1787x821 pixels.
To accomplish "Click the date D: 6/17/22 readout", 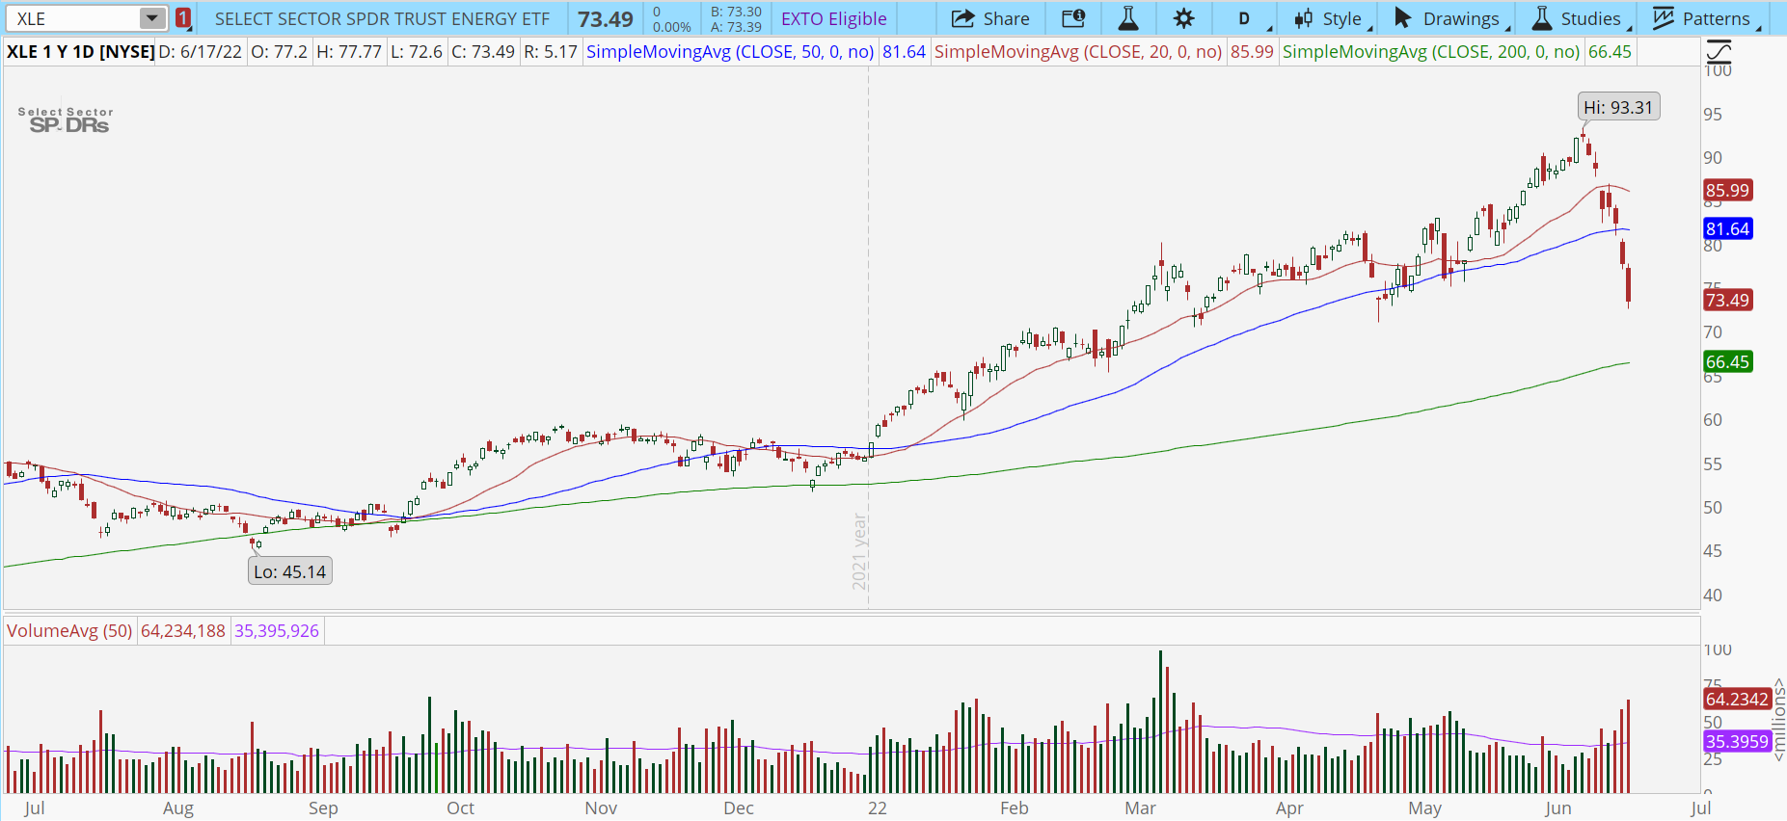I will point(201,52).
